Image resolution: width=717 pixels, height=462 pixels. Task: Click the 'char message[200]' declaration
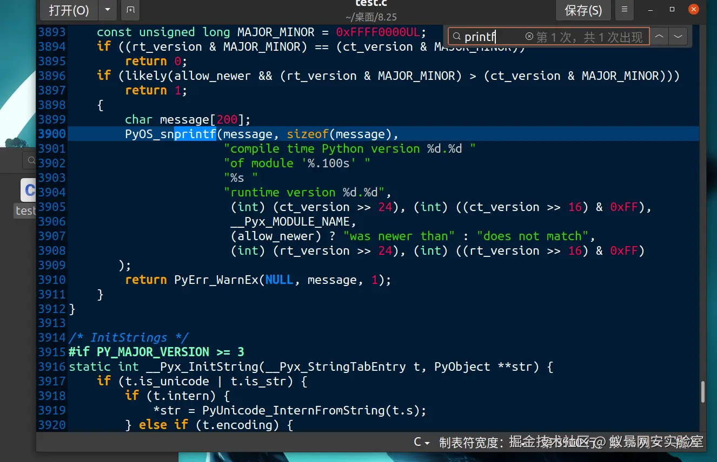click(x=188, y=119)
